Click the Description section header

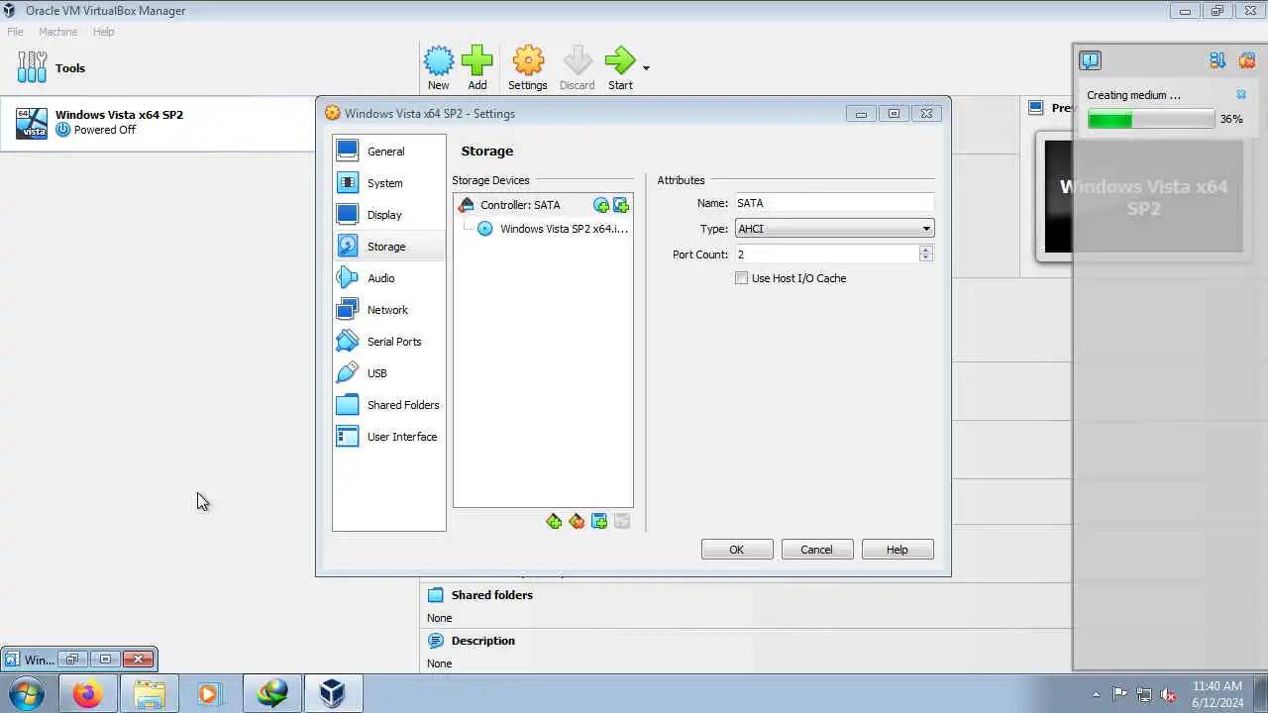point(483,641)
